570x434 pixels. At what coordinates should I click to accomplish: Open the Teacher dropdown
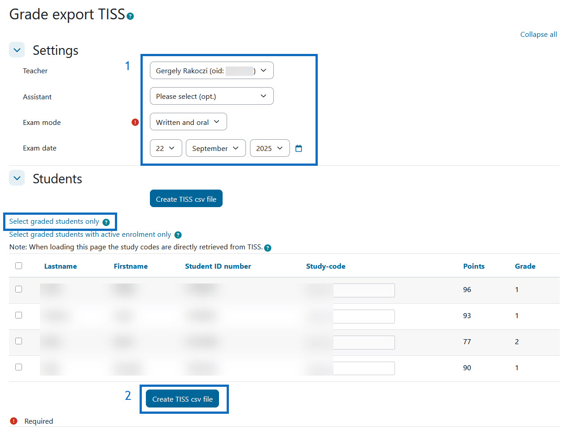(211, 71)
